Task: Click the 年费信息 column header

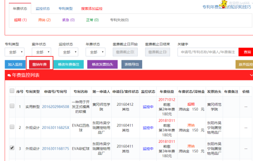Action: click(x=167, y=91)
